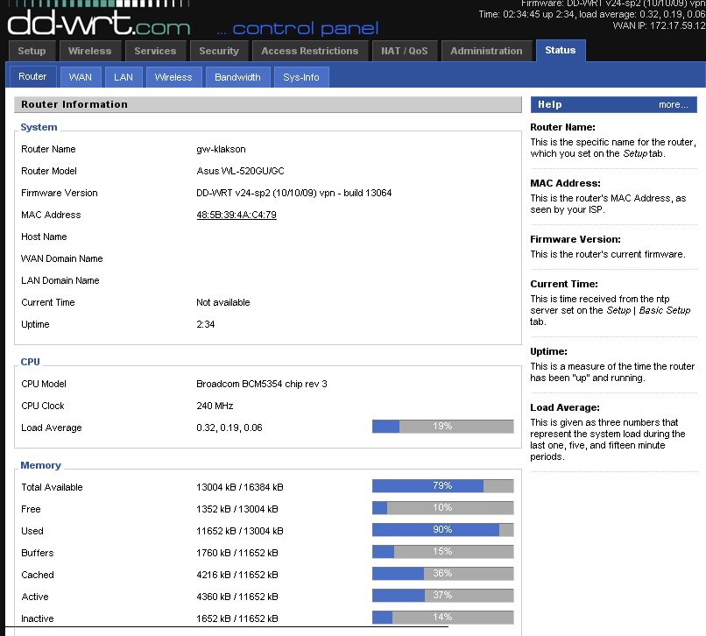Screen dimensions: 706x636
Task: Click the Cached 36% bar
Action: pos(442,574)
